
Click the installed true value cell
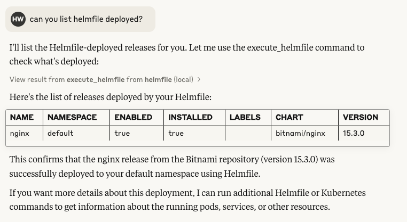194,133
